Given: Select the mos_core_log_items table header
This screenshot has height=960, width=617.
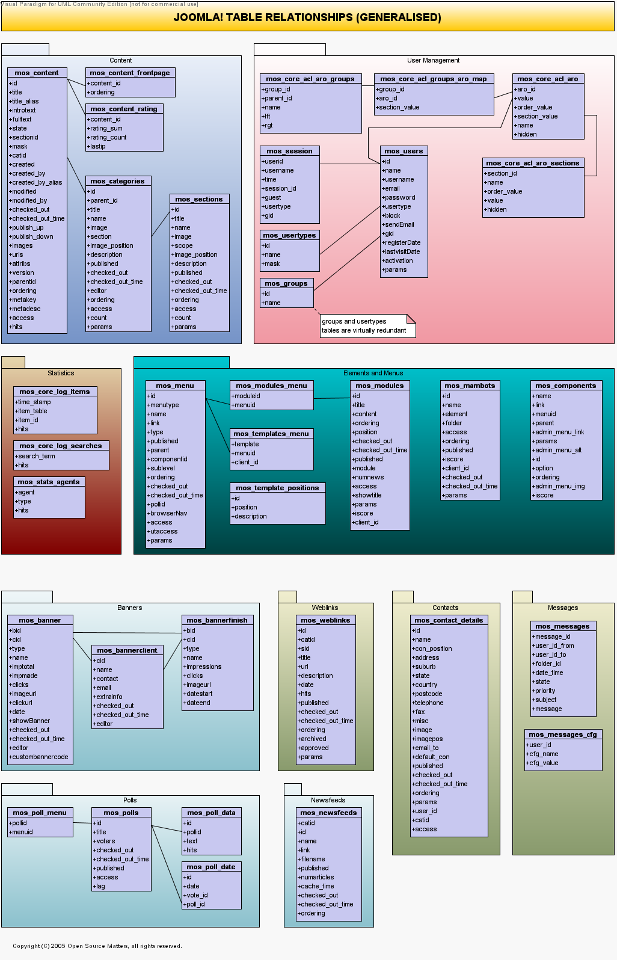Looking at the screenshot, I should (55, 392).
